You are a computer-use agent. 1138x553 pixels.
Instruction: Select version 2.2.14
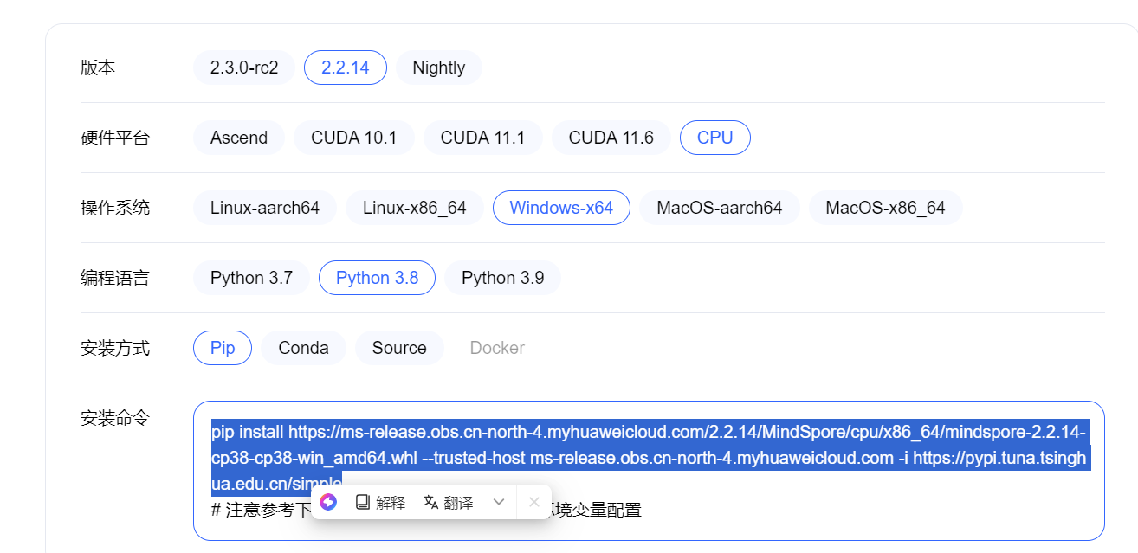click(346, 68)
